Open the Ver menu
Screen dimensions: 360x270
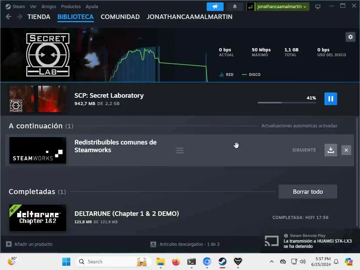tap(33, 6)
